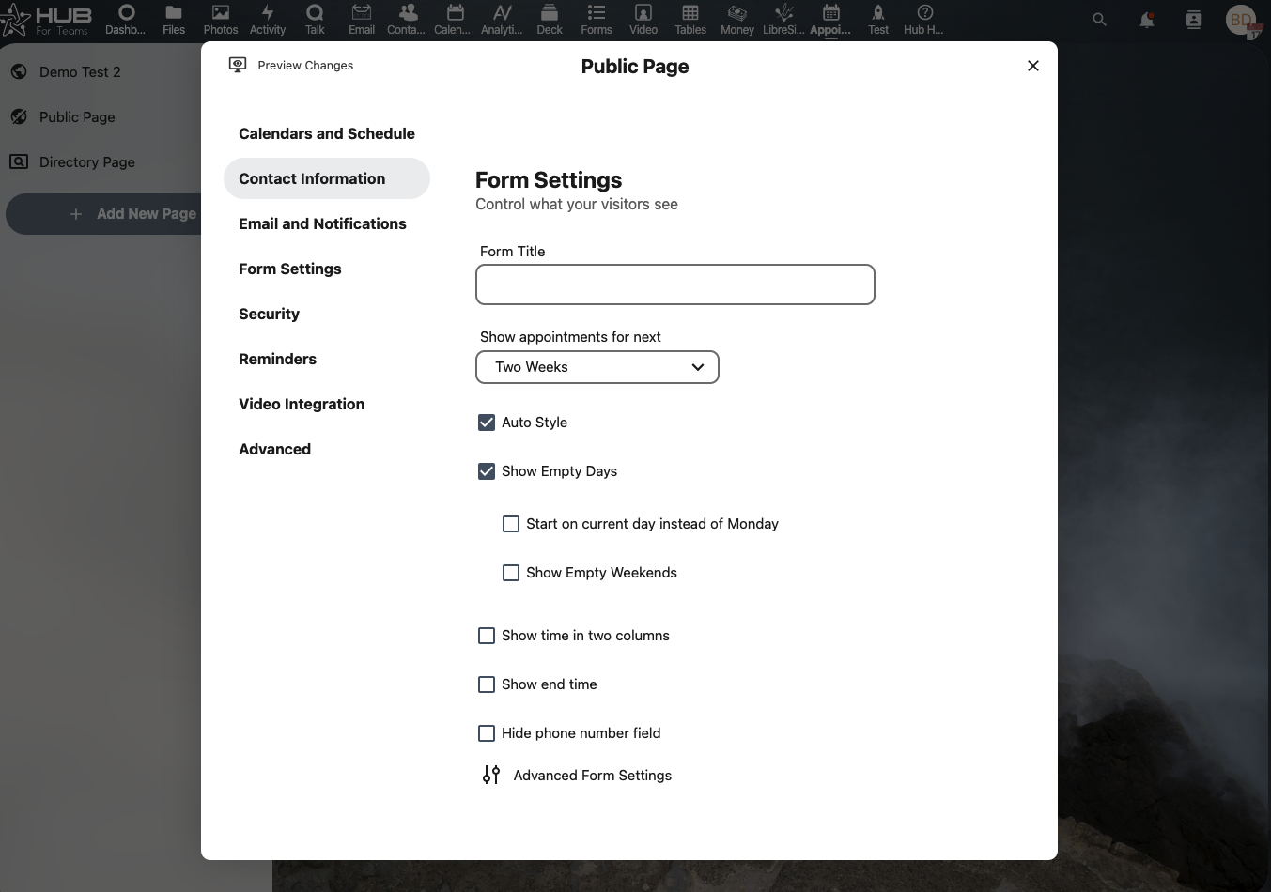1271x892 pixels.
Task: Click the Advanced Form Settings sliders icon
Action: (491, 775)
